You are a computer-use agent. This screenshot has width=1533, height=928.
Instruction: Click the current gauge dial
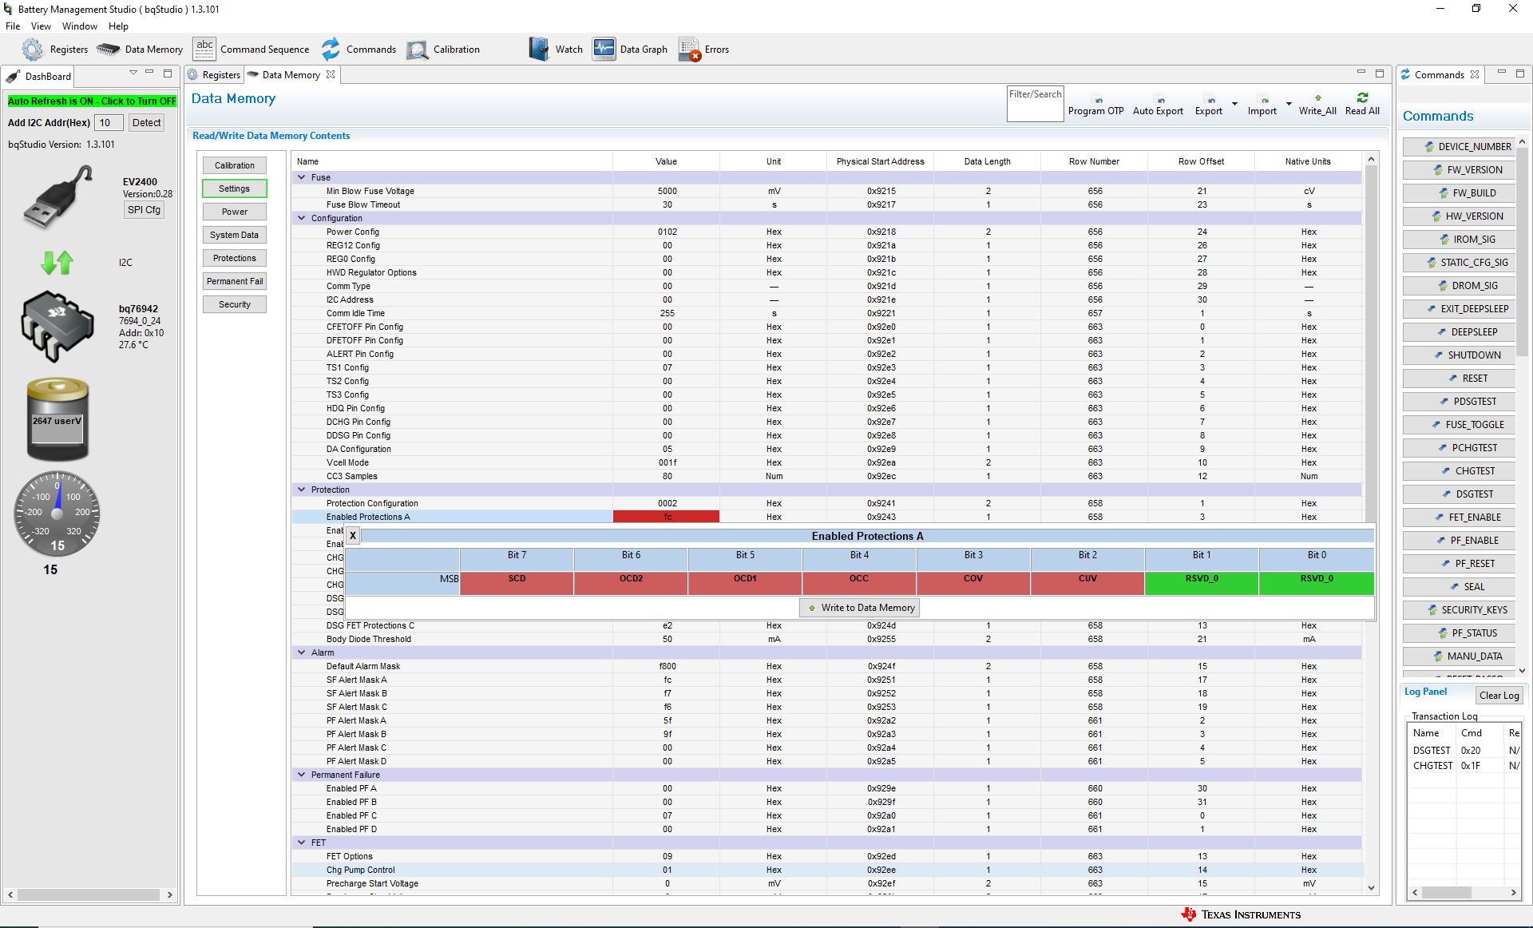pyautogui.click(x=57, y=514)
